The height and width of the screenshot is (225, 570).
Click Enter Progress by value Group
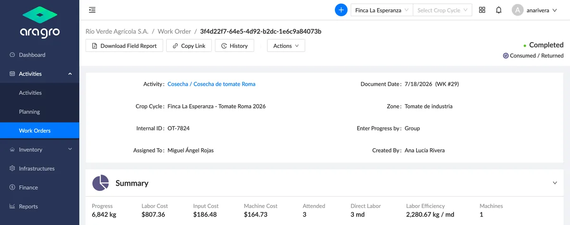click(412, 128)
